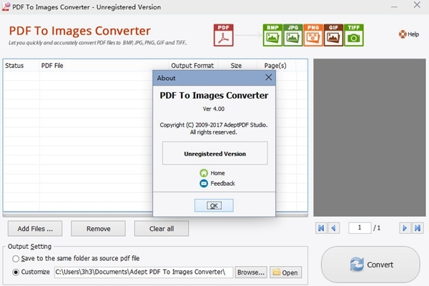Minimize the converter window
This screenshot has height=286, width=429.
pyautogui.click(x=394, y=6)
